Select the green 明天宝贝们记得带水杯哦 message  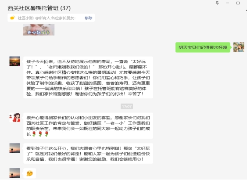click(203, 47)
